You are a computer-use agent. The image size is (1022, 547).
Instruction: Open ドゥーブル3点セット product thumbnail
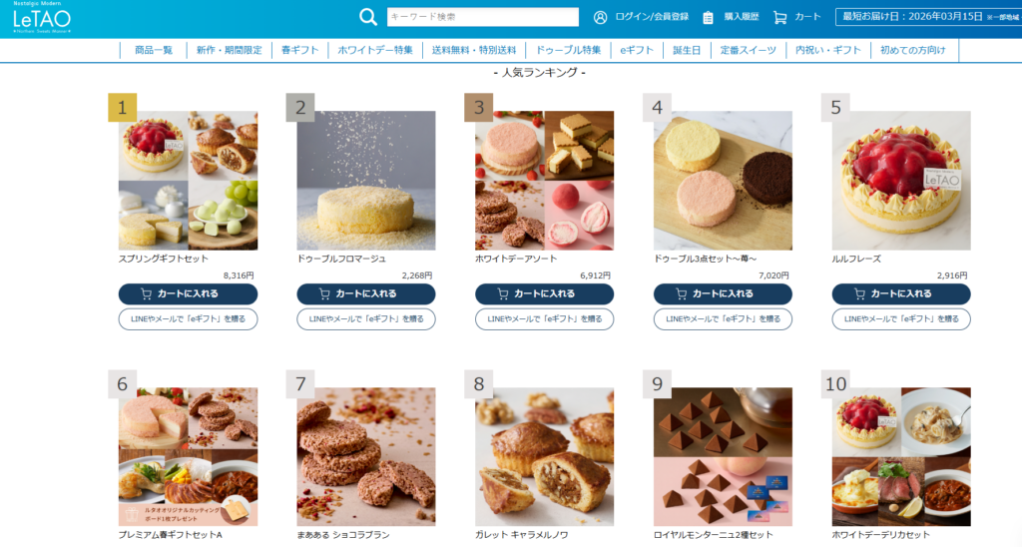(723, 181)
